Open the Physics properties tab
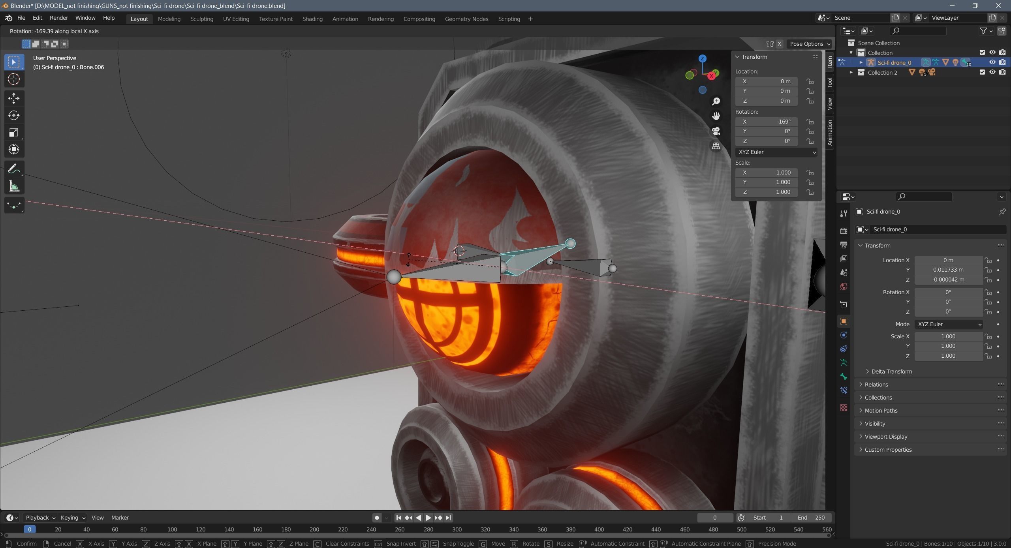 tap(844, 335)
